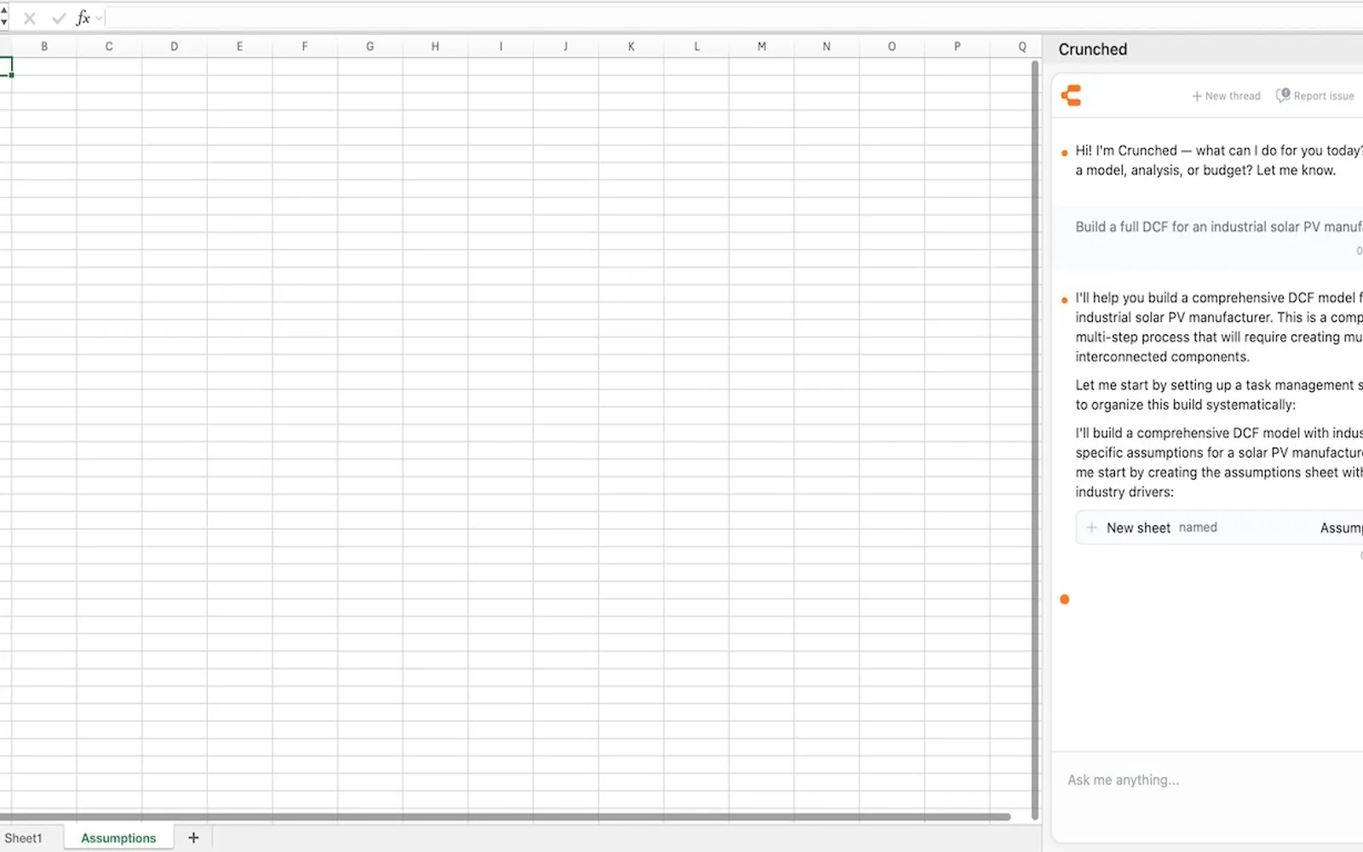Expand the fx dropdown chevron

[x=99, y=19]
